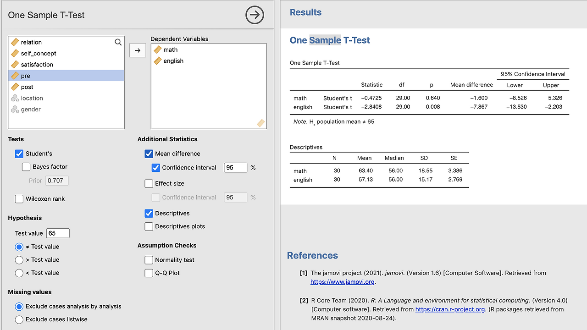Enable Descriptives plots checkbox
Screen dimensions: 587x330
(149, 226)
